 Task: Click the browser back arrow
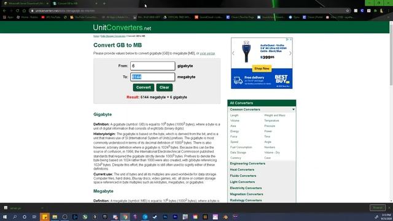click(x=4, y=11)
